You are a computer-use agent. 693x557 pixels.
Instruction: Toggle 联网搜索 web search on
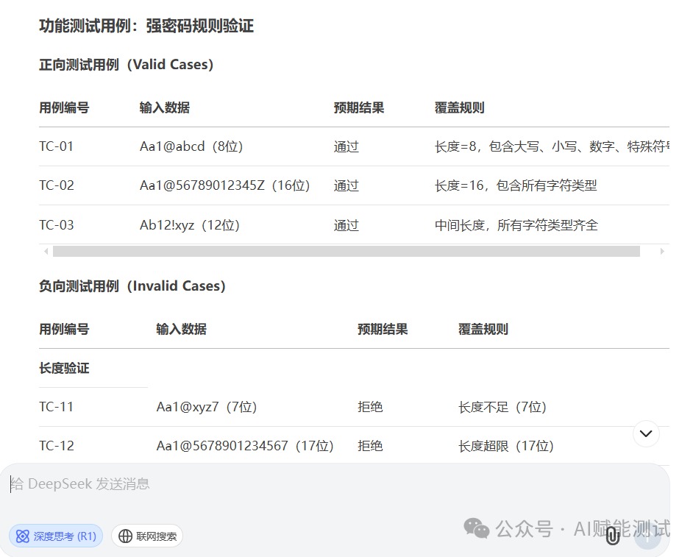coord(147,536)
